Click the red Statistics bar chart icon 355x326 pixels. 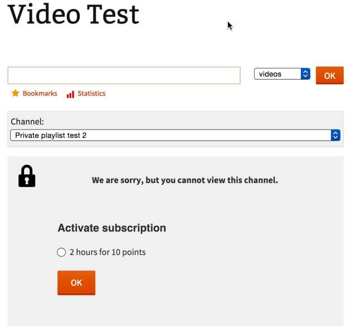70,94
